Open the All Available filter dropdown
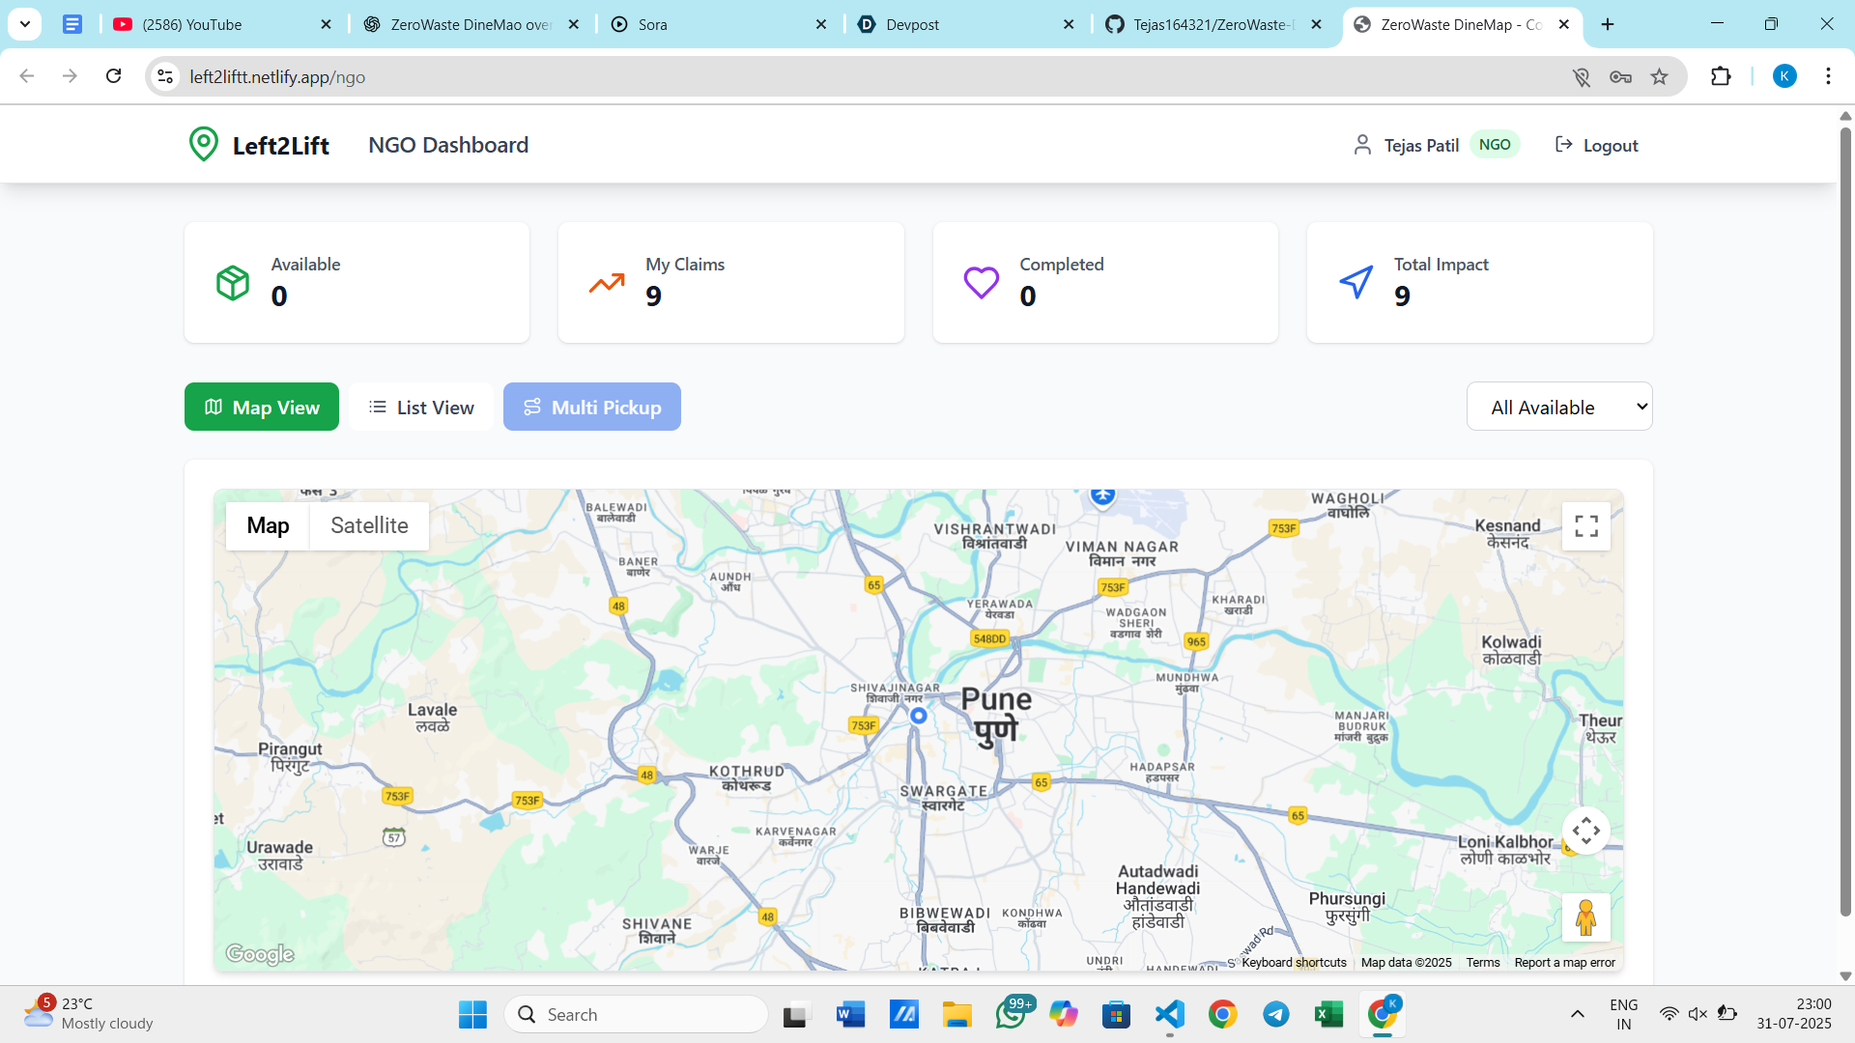The image size is (1855, 1043). click(1558, 408)
